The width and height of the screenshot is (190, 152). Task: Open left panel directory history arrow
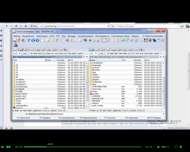pyautogui.click(x=87, y=57)
